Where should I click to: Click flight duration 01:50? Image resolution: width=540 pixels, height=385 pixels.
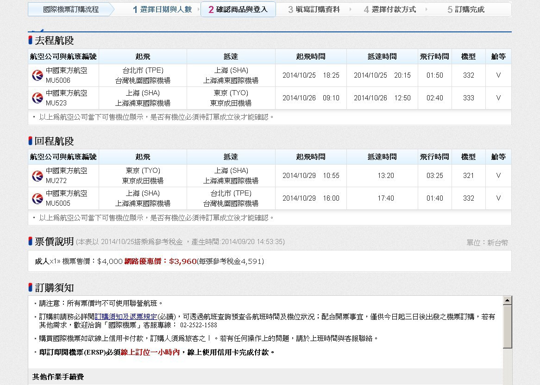(x=434, y=75)
